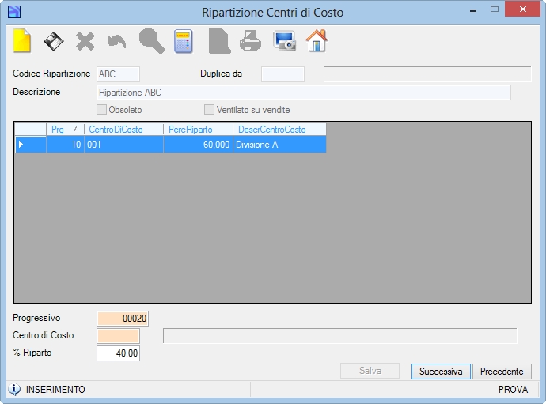The width and height of the screenshot is (546, 404).
Task: Enable the Ventilato su vendite checkbox
Action: coord(209,110)
